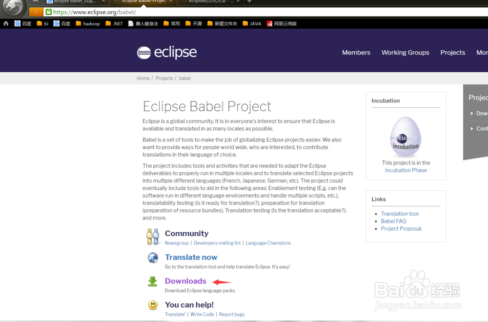
Task: Open the Developers mailing list link
Action: pyautogui.click(x=217, y=243)
